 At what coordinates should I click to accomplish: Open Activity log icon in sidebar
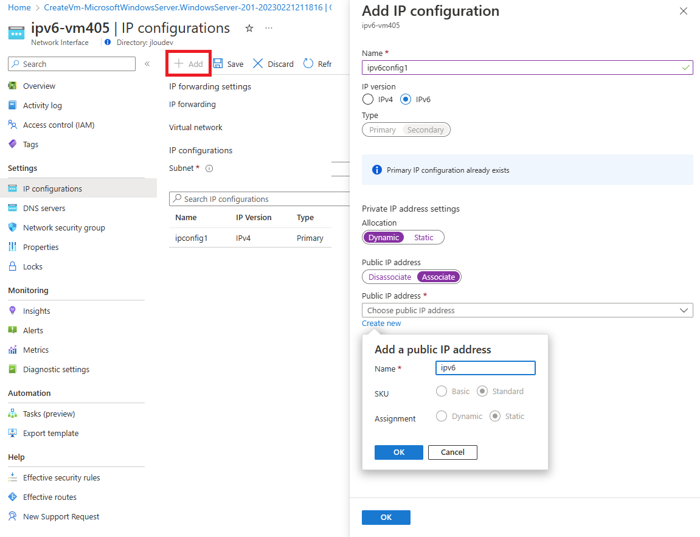pyautogui.click(x=13, y=105)
